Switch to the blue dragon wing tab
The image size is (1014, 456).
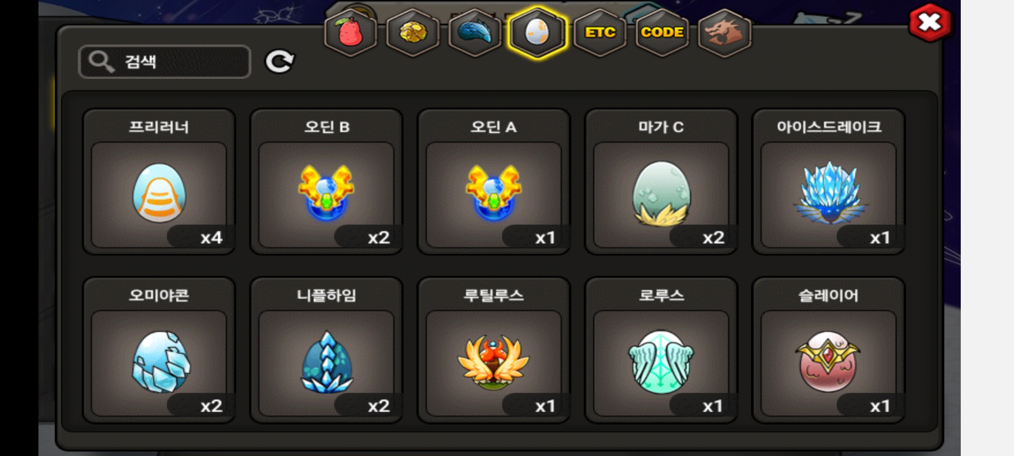point(475,33)
